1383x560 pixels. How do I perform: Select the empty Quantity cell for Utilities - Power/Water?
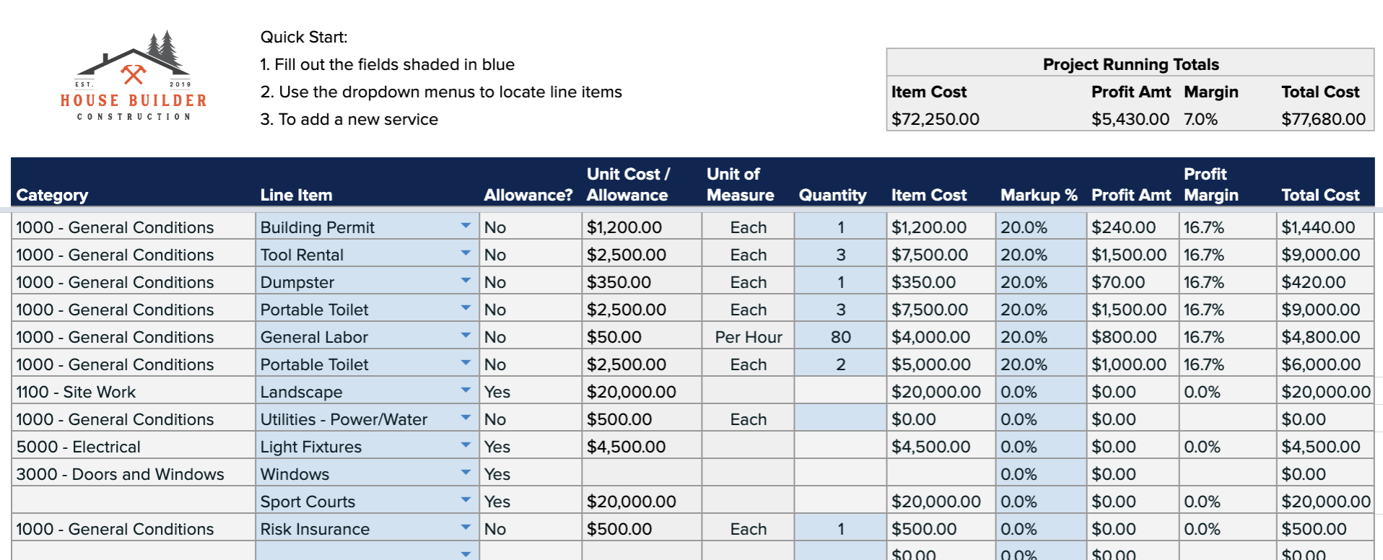click(840, 419)
